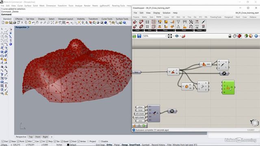Image resolution: width=260 pixels, height=146 pixels.
Task: Toggle the Tan osnap checkbox
Action: point(55,142)
